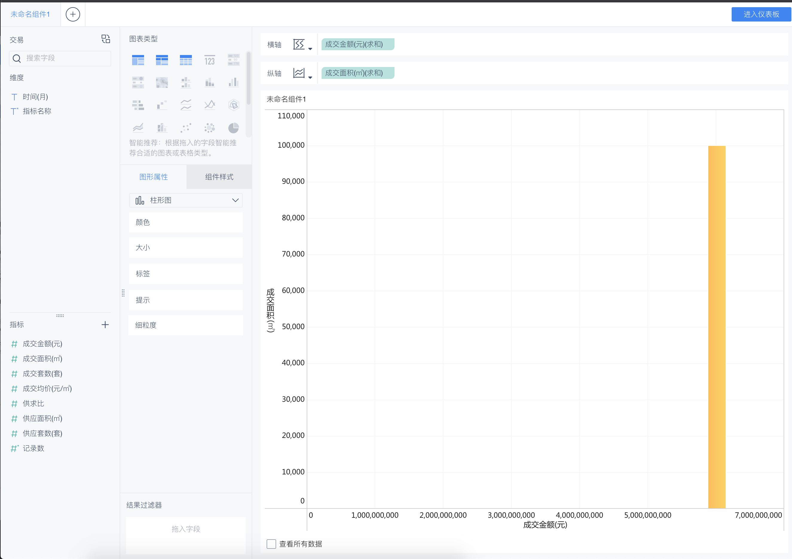Open the 图形属性 tab
792x559 pixels.
pyautogui.click(x=154, y=177)
